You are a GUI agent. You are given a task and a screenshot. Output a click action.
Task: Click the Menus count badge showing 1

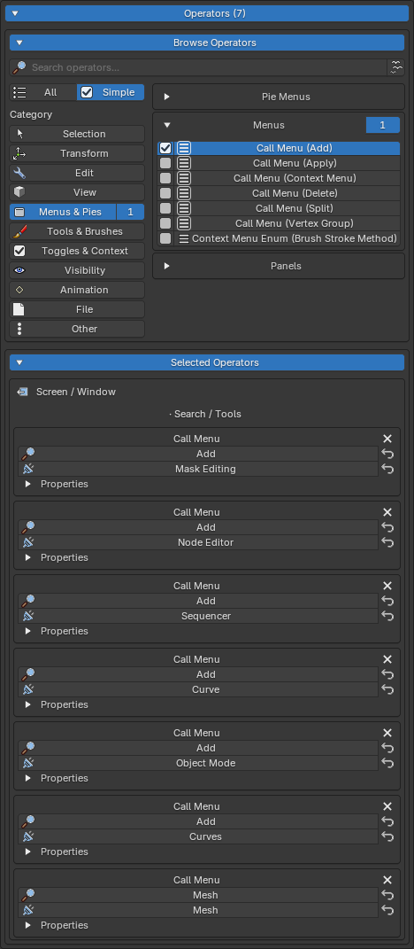(382, 125)
